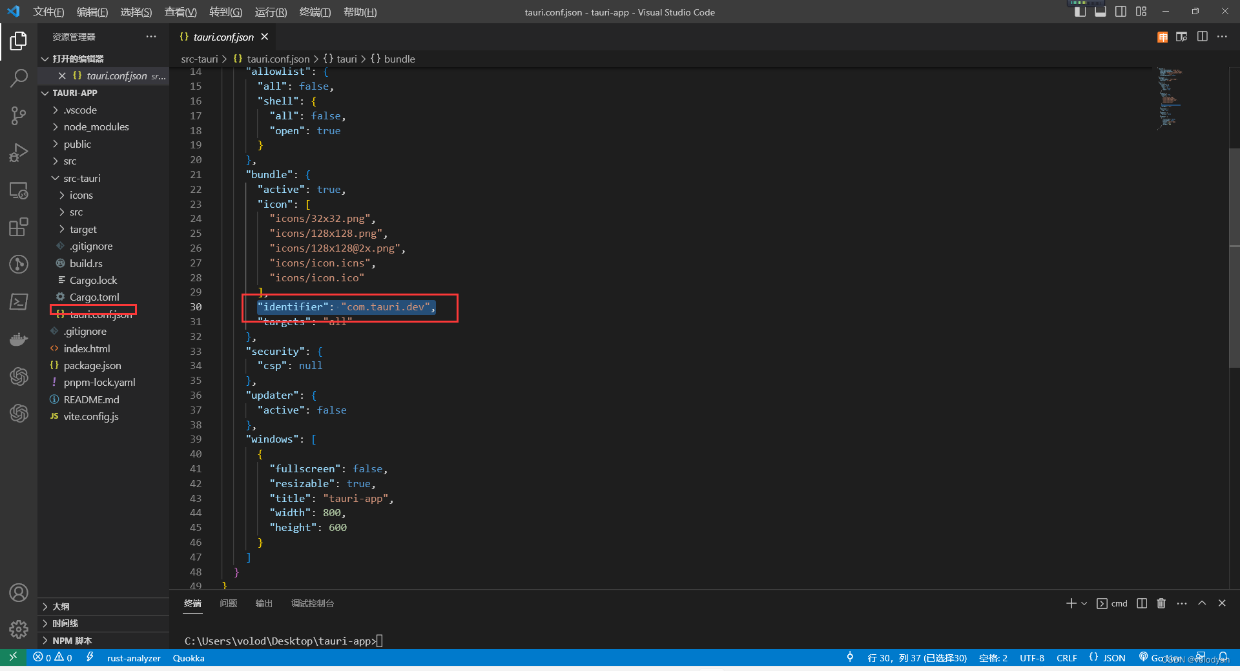
Task: Click the editor minimap preview
Action: click(x=1170, y=98)
